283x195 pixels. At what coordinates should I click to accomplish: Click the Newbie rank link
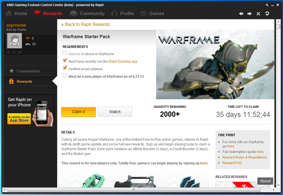click(x=75, y=54)
